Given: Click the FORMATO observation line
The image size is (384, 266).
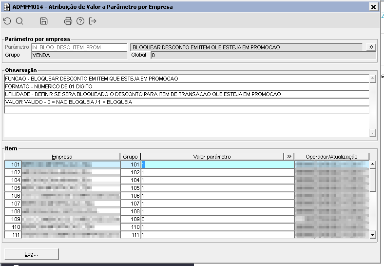Looking at the screenshot, I should click(187, 86).
